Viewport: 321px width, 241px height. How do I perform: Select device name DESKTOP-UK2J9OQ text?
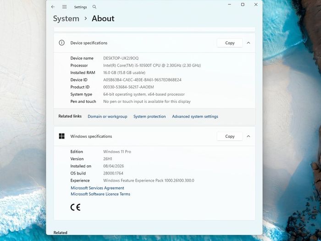(121, 58)
